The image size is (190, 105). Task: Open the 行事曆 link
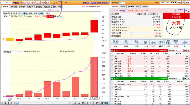pyautogui.click(x=99, y=3)
